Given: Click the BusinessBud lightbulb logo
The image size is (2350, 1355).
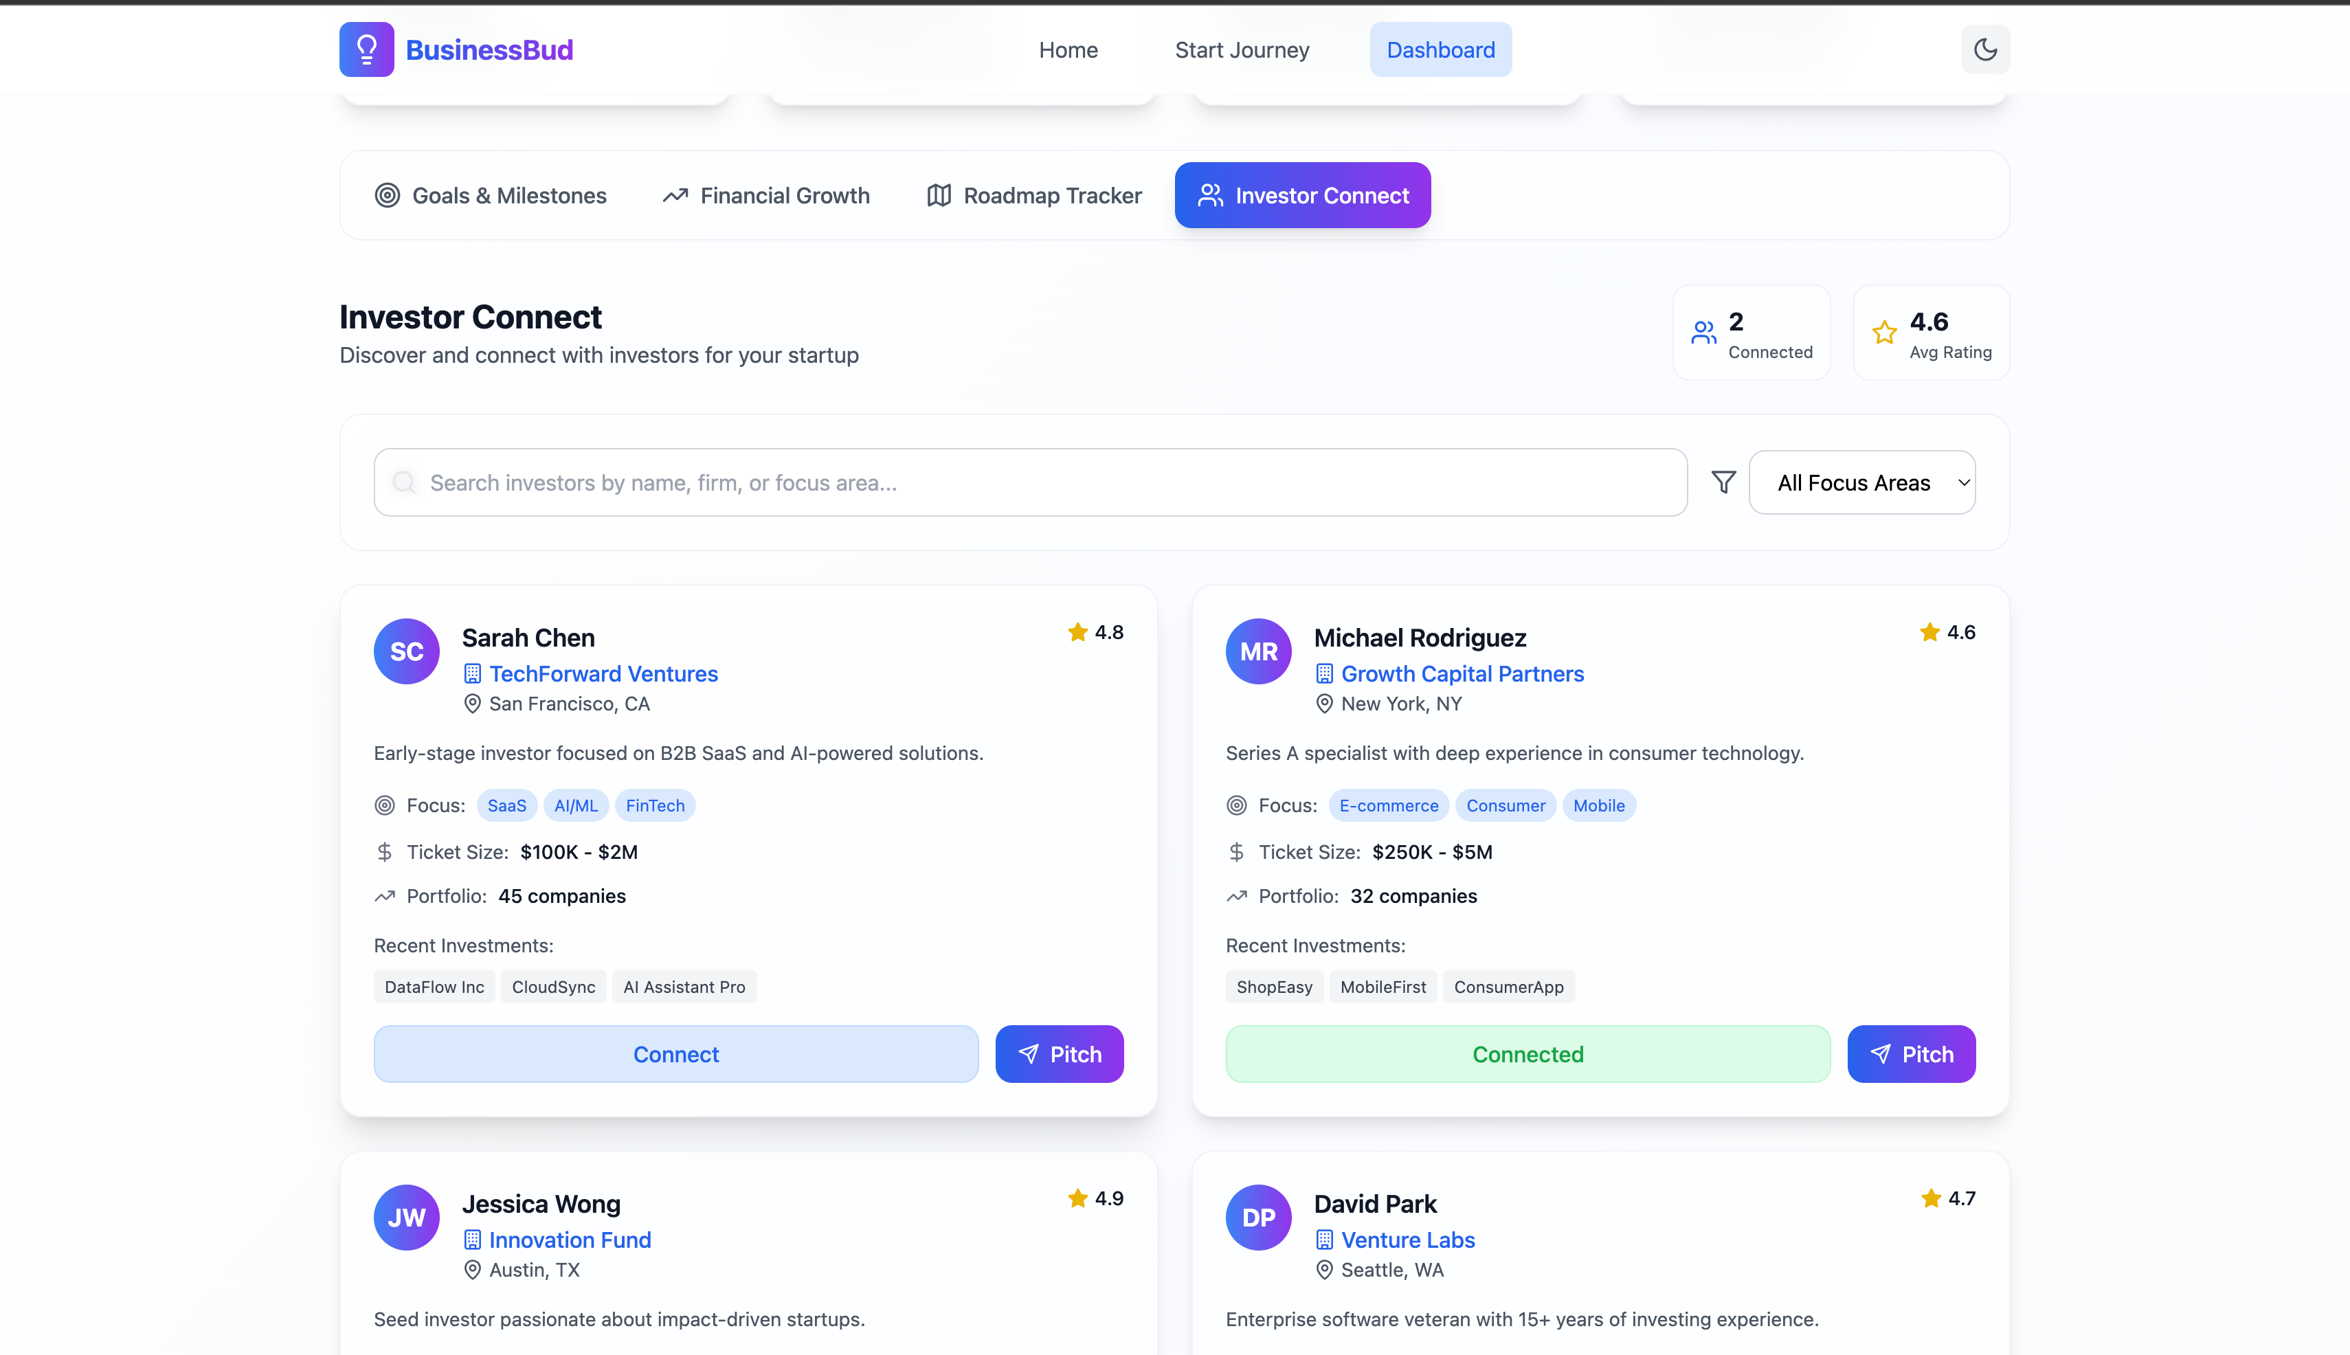Looking at the screenshot, I should coord(367,49).
